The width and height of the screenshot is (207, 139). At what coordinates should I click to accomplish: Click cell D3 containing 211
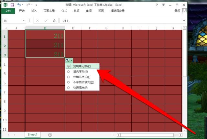[45, 53]
